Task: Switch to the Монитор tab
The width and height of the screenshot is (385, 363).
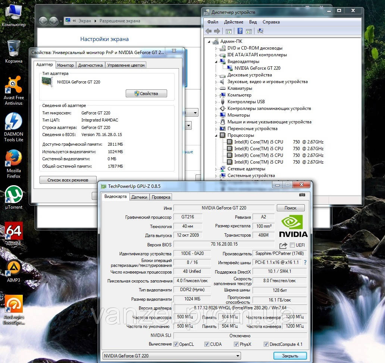Action: [x=65, y=65]
